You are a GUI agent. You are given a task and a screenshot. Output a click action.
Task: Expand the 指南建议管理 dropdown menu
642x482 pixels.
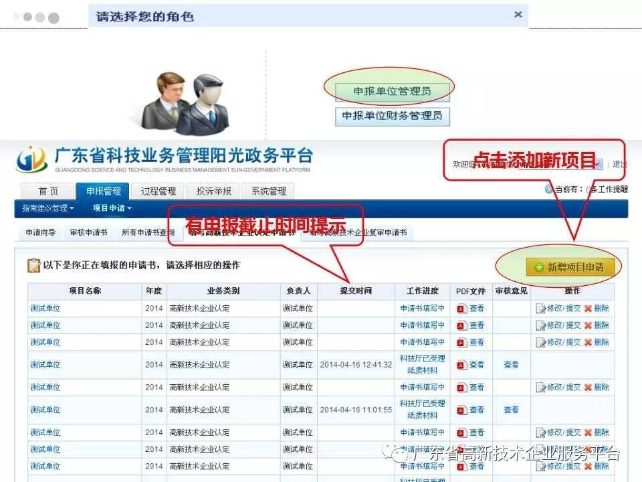[48, 208]
